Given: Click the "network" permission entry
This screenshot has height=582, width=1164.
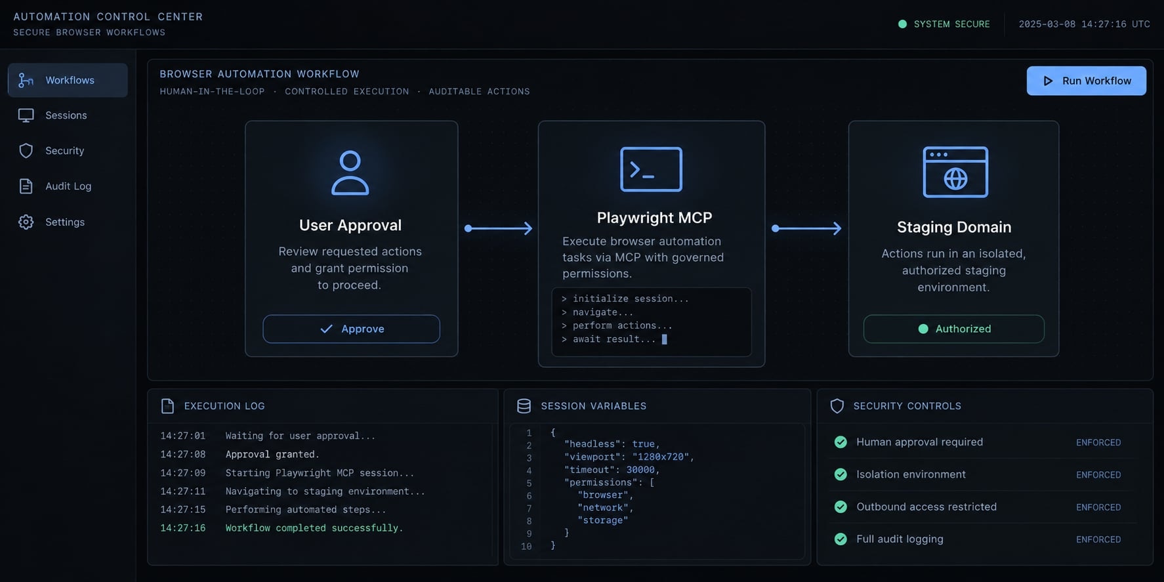Looking at the screenshot, I should [x=606, y=508].
